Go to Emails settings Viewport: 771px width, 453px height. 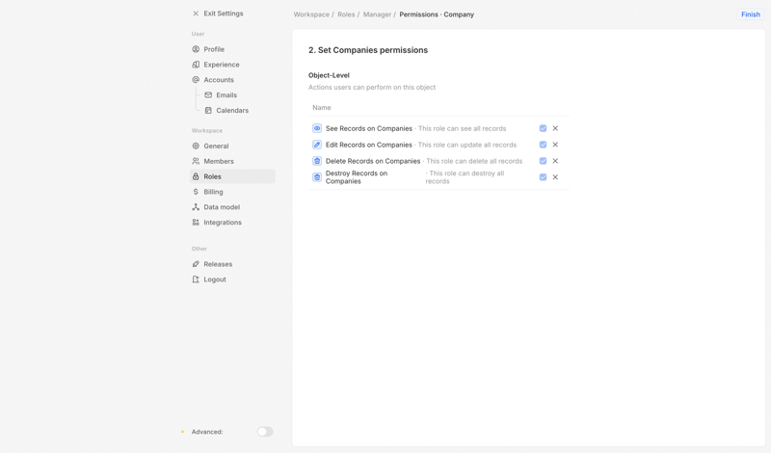[x=239, y=94]
